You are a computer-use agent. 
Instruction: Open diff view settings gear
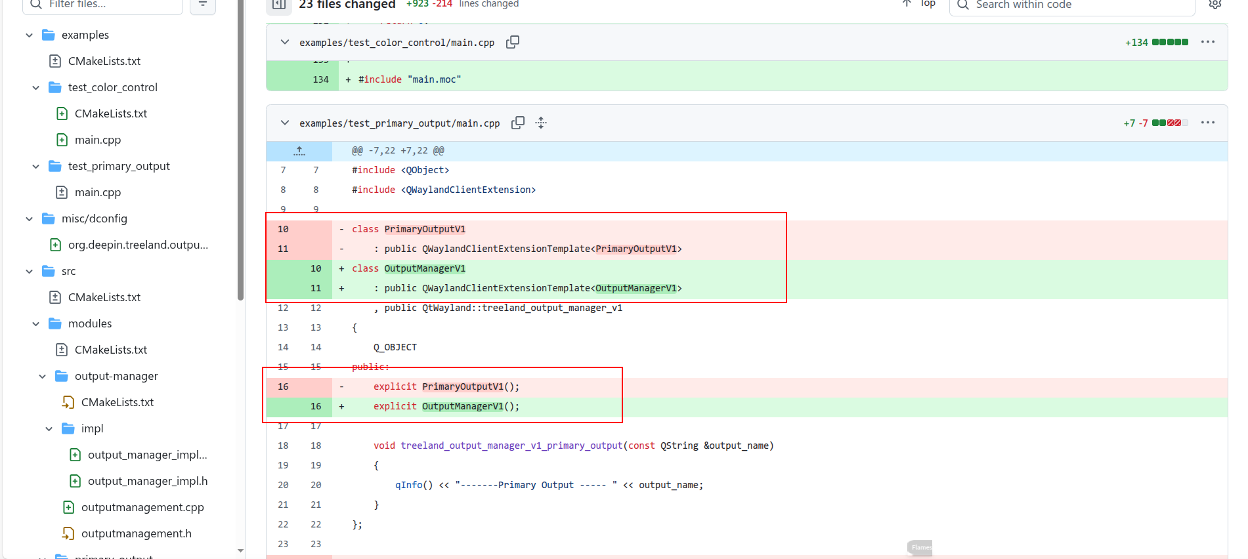(1215, 4)
